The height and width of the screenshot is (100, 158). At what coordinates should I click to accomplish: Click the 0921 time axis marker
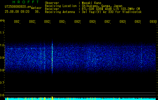tap(17, 22)
